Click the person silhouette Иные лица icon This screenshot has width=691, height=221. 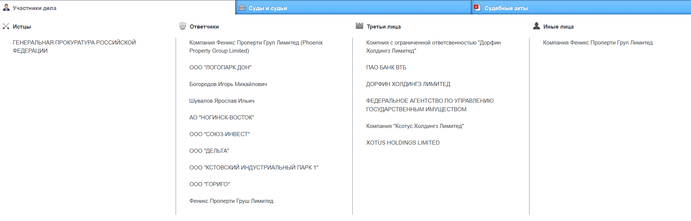coord(536,26)
